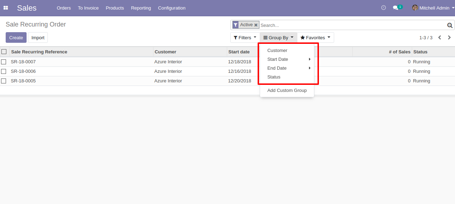Screen dimensions: 455x204
Task: Click start date 12/20/2018 cell
Action: point(240,81)
